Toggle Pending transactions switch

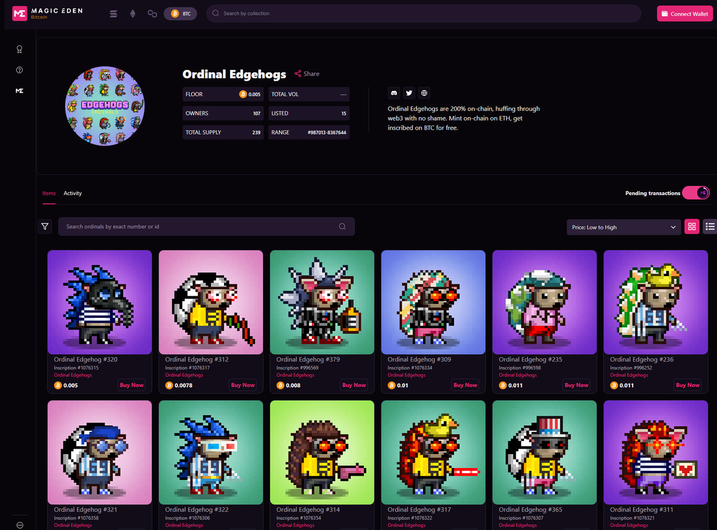tap(695, 193)
